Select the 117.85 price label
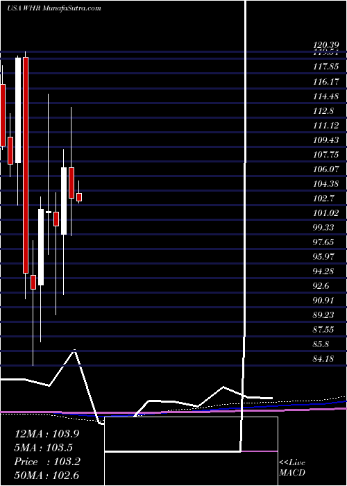 [x=326, y=67]
